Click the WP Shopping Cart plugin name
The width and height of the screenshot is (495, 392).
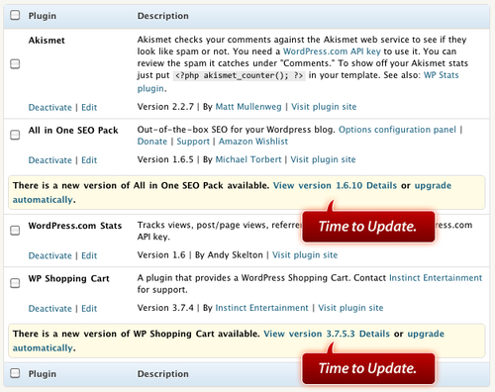pyautogui.click(x=68, y=279)
